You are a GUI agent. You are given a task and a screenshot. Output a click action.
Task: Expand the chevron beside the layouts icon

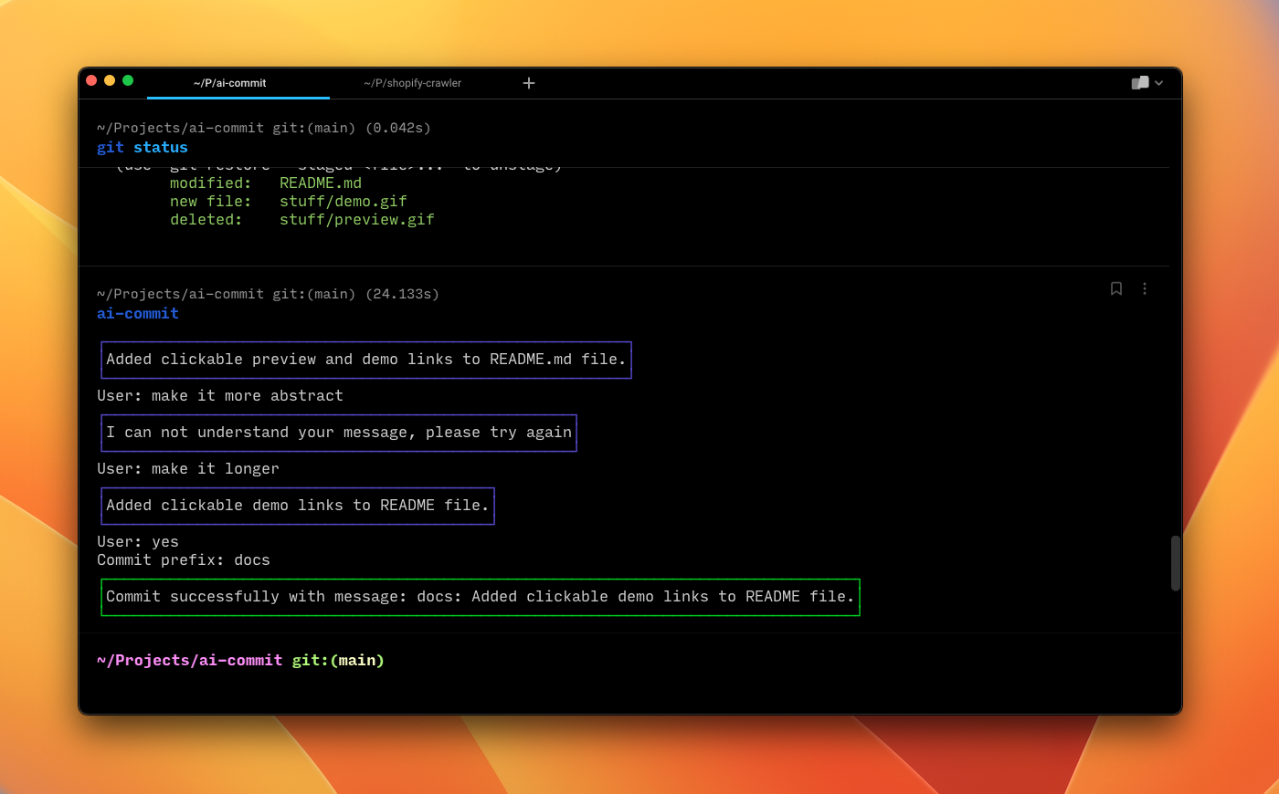pyautogui.click(x=1158, y=83)
